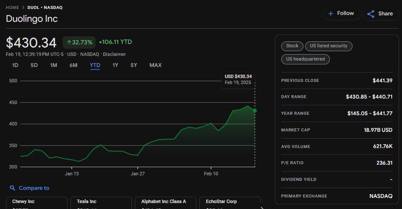Click the Compare to magnifier icon

[12, 188]
